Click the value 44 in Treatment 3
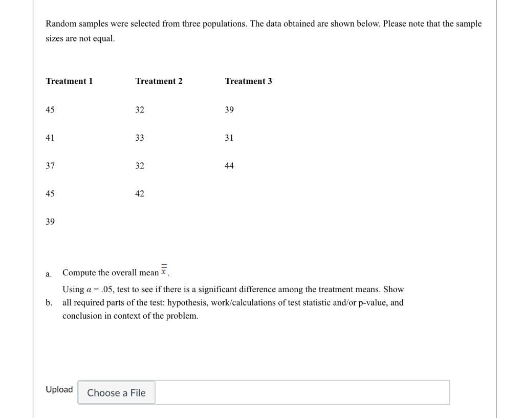 coord(229,165)
